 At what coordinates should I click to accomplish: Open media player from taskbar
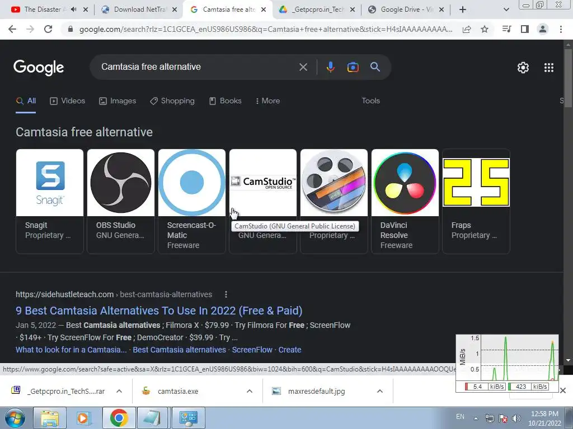tap(83, 418)
